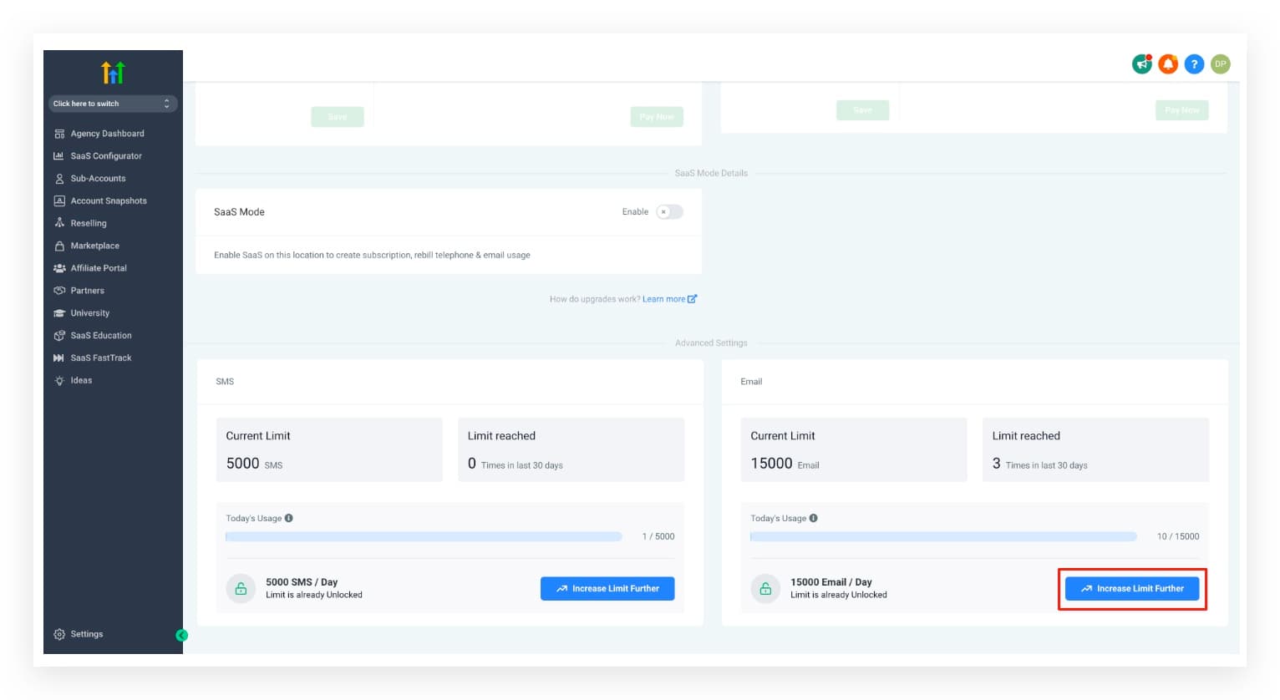Open the help menu question mark
1280x700 pixels.
[x=1194, y=63]
